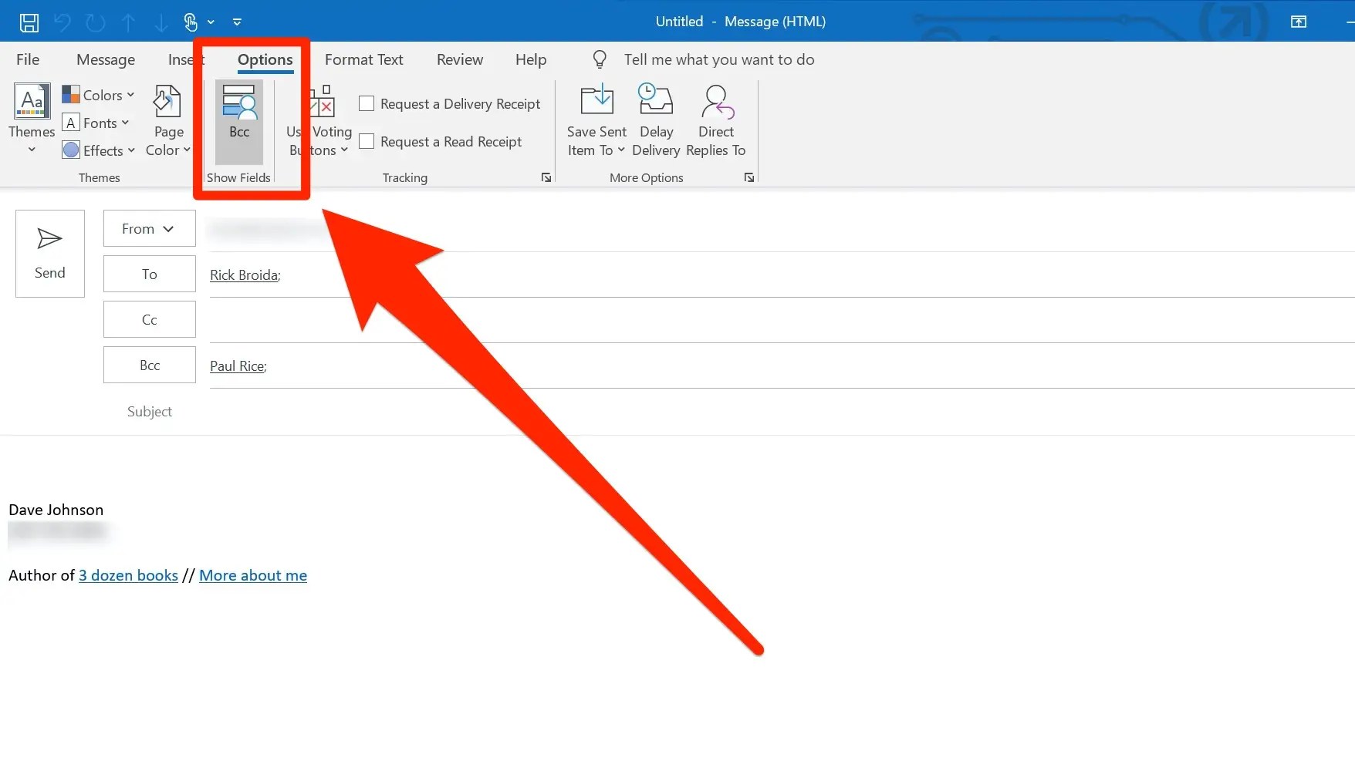
Task: Expand the Colors theme dropdown
Action: tap(99, 95)
